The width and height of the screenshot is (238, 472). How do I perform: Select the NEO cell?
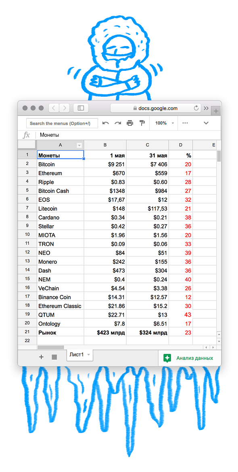[x=61, y=252]
